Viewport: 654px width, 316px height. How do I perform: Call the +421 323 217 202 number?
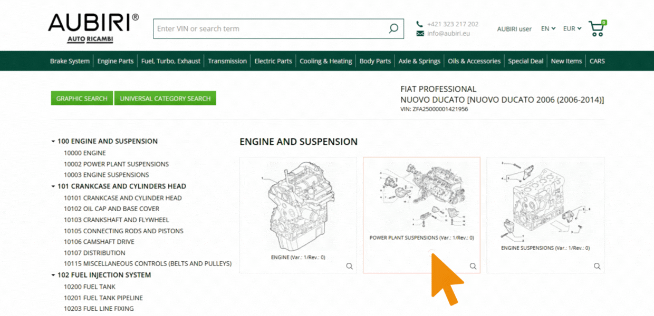tap(453, 24)
